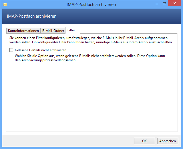Click the envelope icon in the title bar
This screenshot has width=183, height=149.
pos(5,5)
